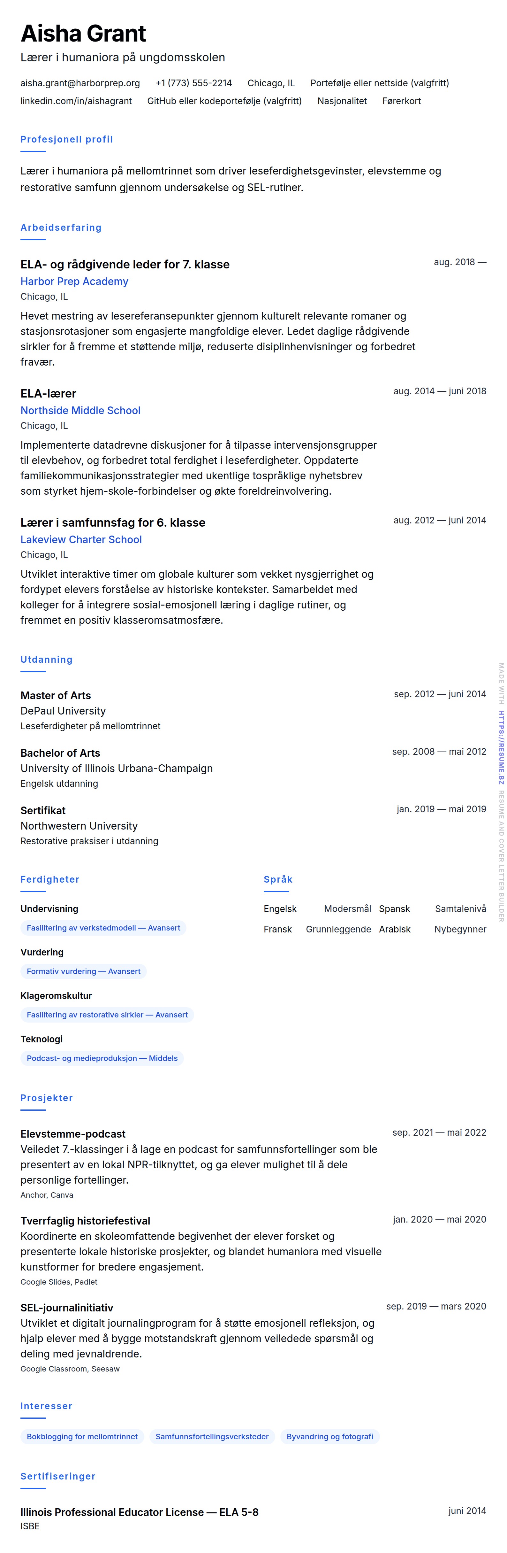Select the Samfunnsfortellingsverksteder interest tag
Screen dimensions: 507x1553
(212, 1437)
